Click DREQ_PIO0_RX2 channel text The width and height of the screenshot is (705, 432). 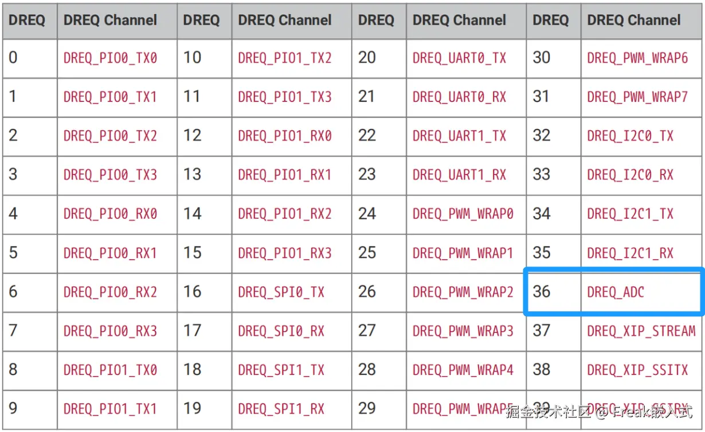point(110,292)
